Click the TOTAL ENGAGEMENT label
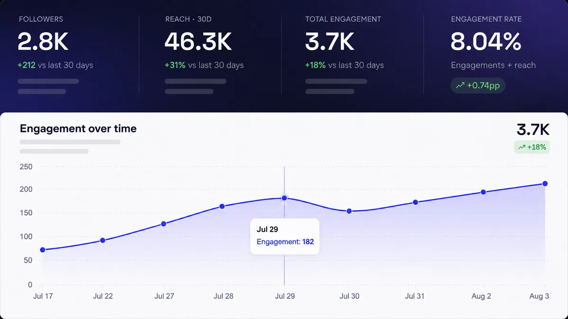Screen dimensions: 568x319 (x=343, y=19)
